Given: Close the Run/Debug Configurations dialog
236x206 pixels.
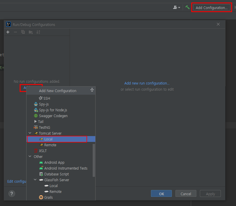Looking at the screenshot, I should [x=218, y=24].
